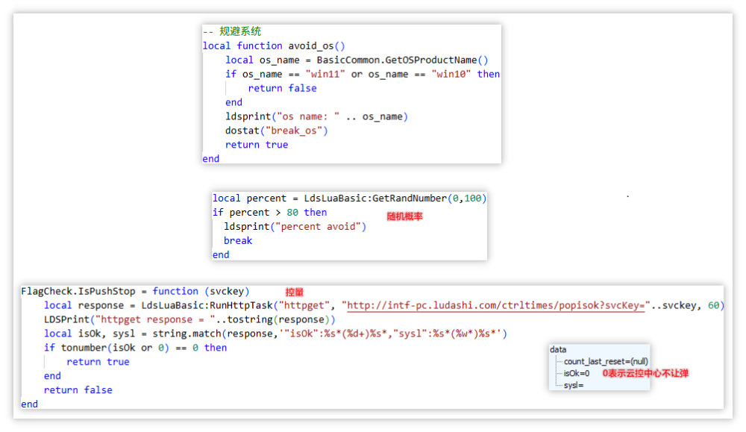
Task: Select the count_last_reset=(null) tree entry
Action: click(606, 361)
